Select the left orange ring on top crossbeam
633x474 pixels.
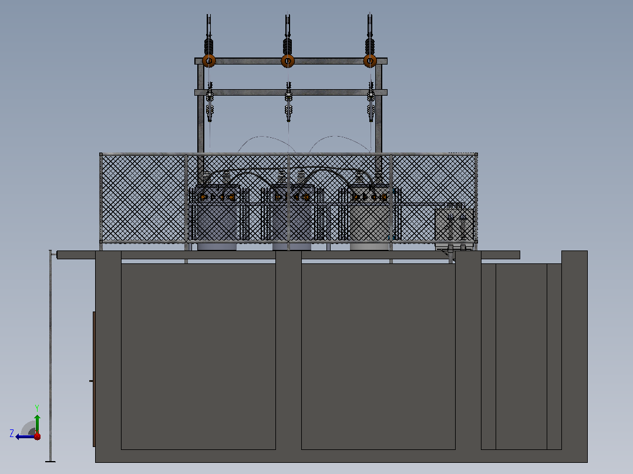[208, 61]
